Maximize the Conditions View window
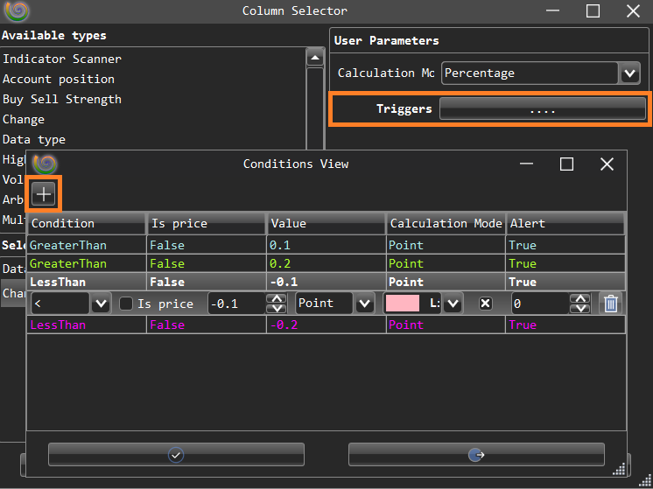Viewport: 653px width, 489px height. 566,164
